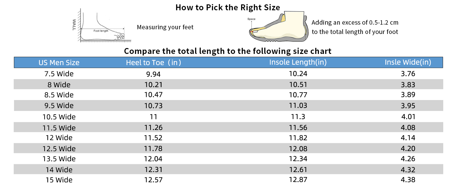The width and height of the screenshot is (456, 187).
Task: Select the 'Heel to Toe (in)' column header
Action: coord(153,63)
